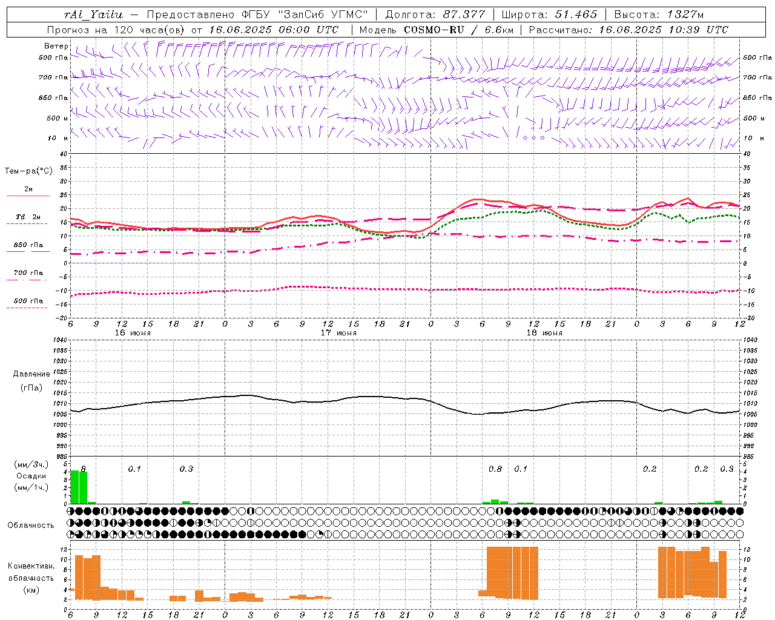Click the 'Ветер' wind panel label
This screenshot has height=620, width=775.
click(x=56, y=46)
